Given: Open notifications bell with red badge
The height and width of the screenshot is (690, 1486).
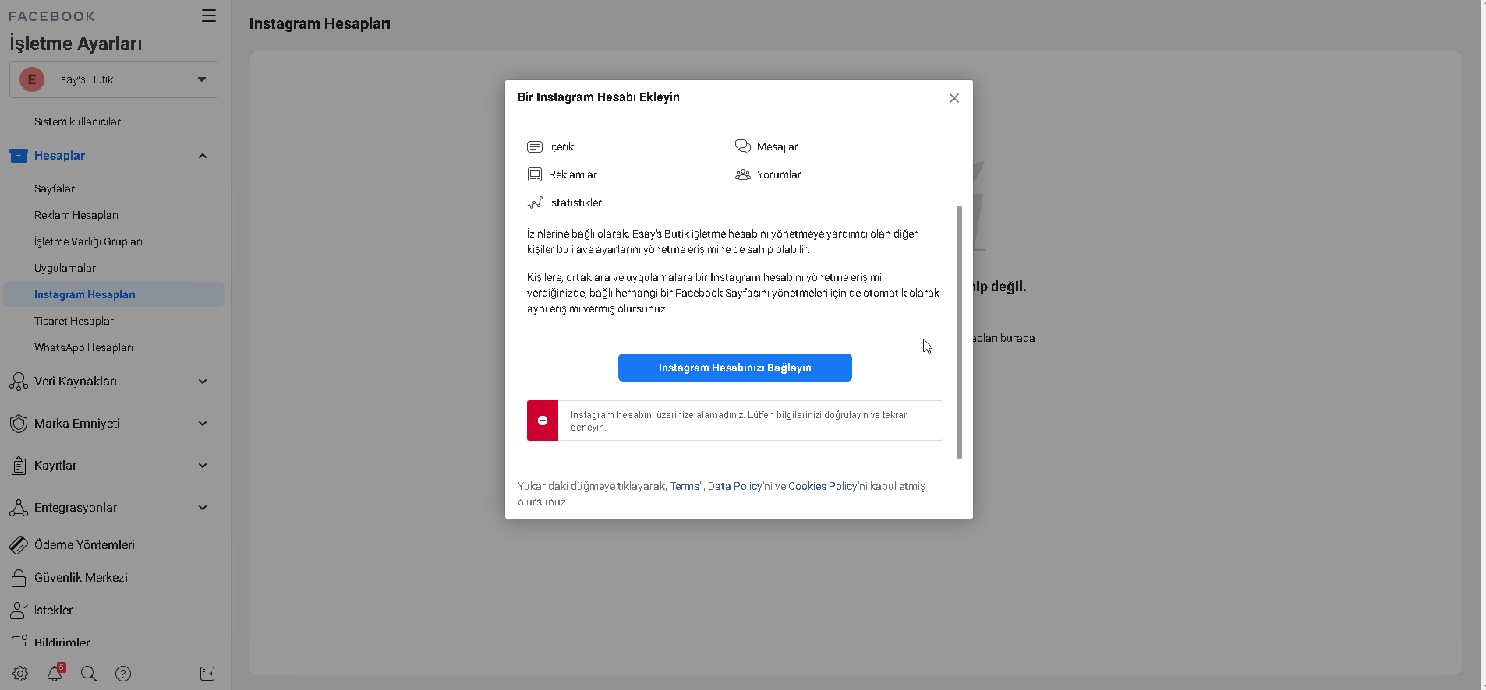Looking at the screenshot, I should [55, 673].
